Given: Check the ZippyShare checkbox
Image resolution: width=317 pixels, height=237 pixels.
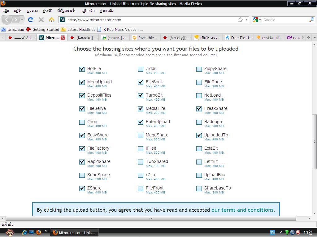Looking at the screenshot, I should tap(199, 69).
